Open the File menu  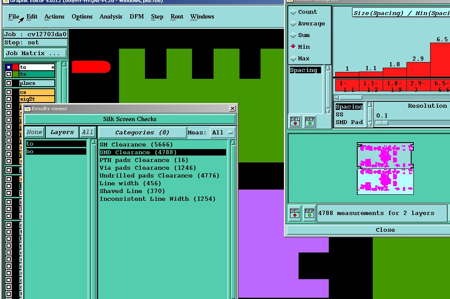[13, 17]
